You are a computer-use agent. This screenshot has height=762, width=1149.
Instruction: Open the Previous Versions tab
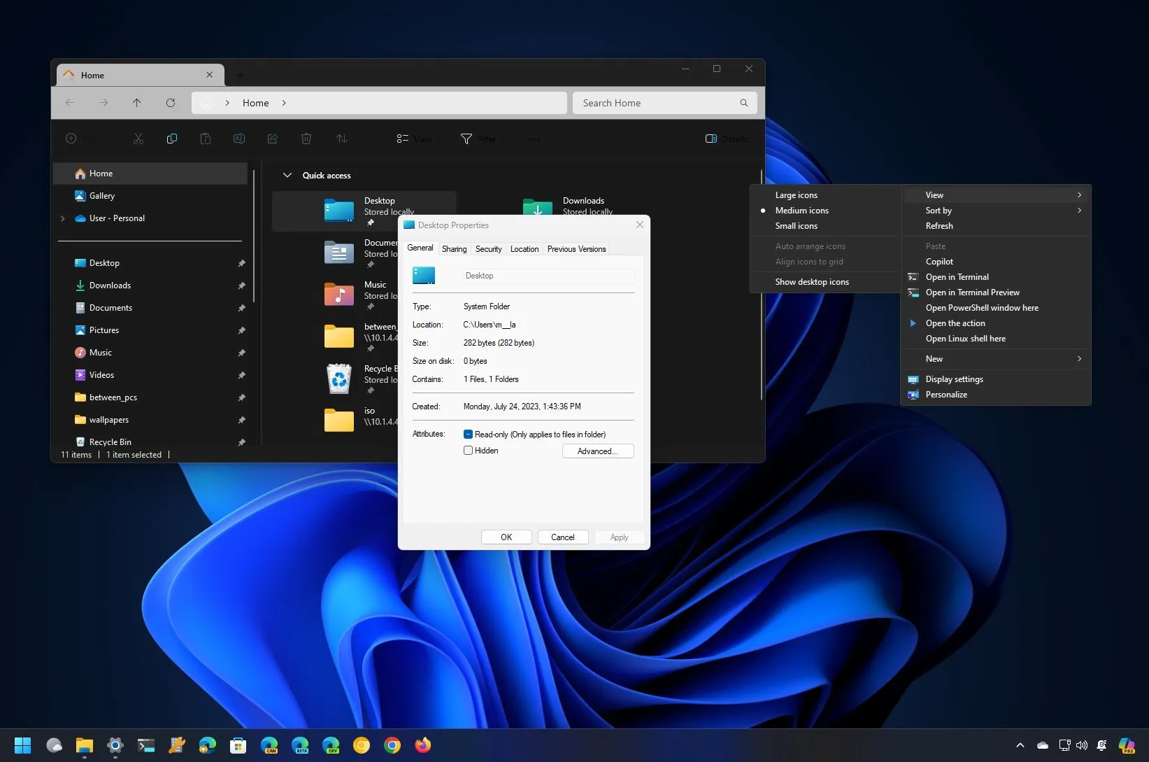coord(576,248)
